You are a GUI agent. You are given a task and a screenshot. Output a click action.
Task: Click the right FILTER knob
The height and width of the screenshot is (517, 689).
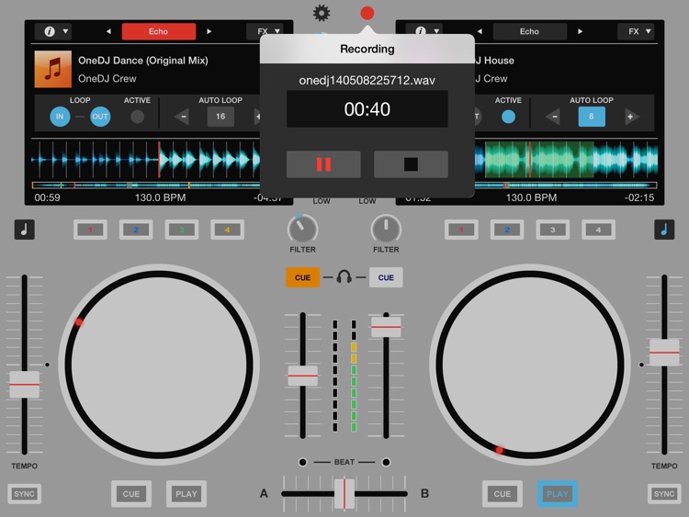[x=386, y=229]
